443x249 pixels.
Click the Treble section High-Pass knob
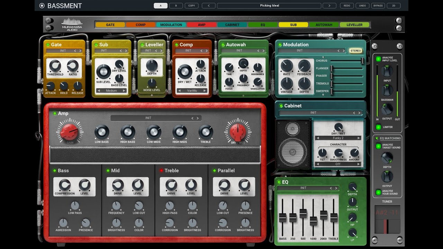pos(170,206)
